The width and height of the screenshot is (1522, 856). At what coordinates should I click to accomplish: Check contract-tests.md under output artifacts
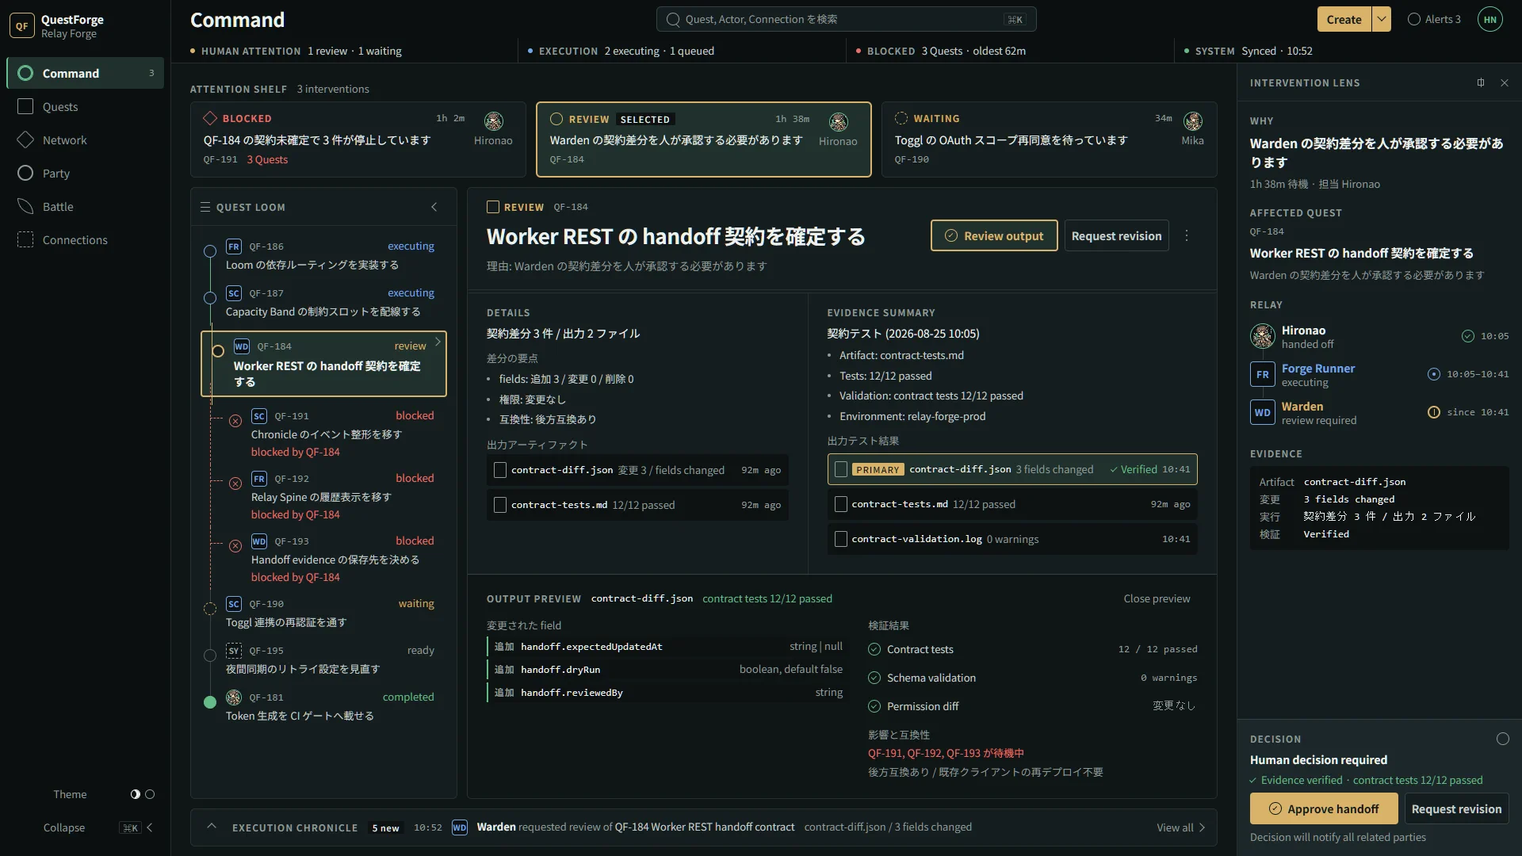click(x=500, y=505)
